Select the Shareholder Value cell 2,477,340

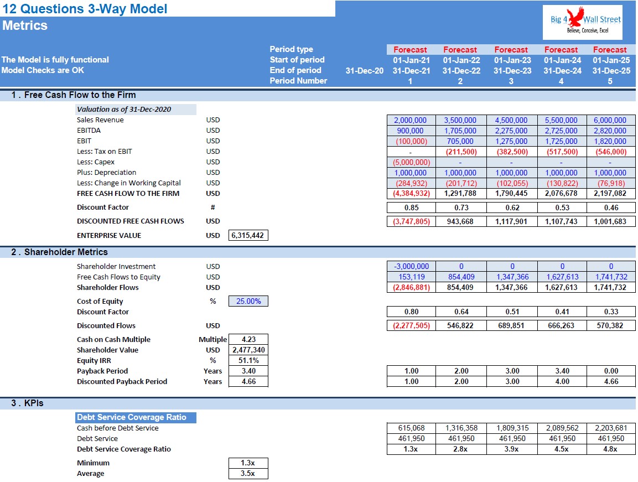click(x=248, y=350)
